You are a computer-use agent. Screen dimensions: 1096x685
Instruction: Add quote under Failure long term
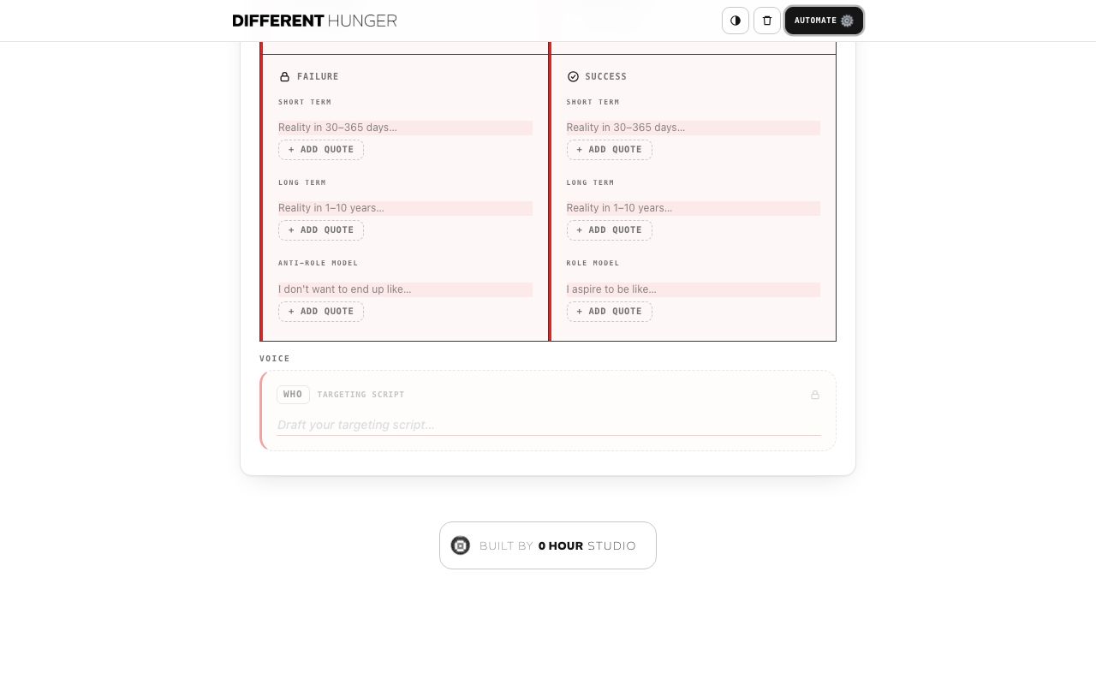(x=321, y=230)
